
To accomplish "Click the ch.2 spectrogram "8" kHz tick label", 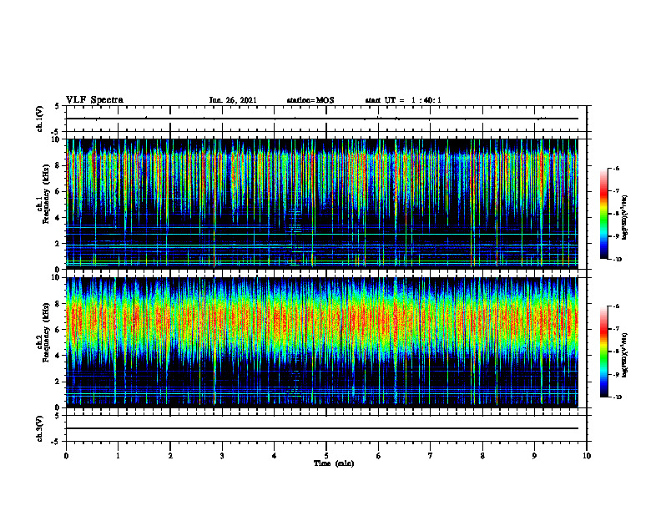I will 58,304.
